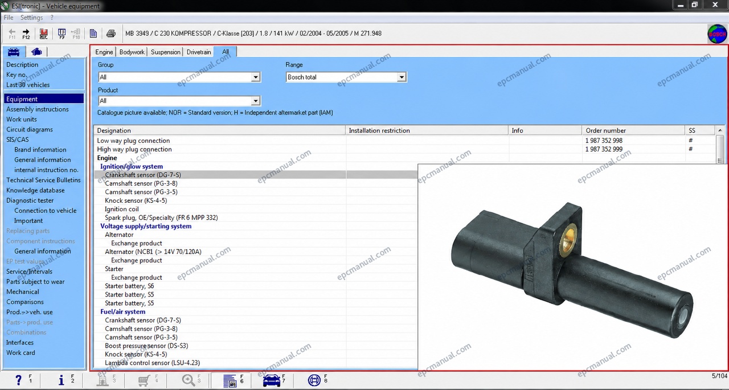Viewport: 729px width, 390px height.
Task: Open Key no. in the sidebar
Action: (17, 75)
